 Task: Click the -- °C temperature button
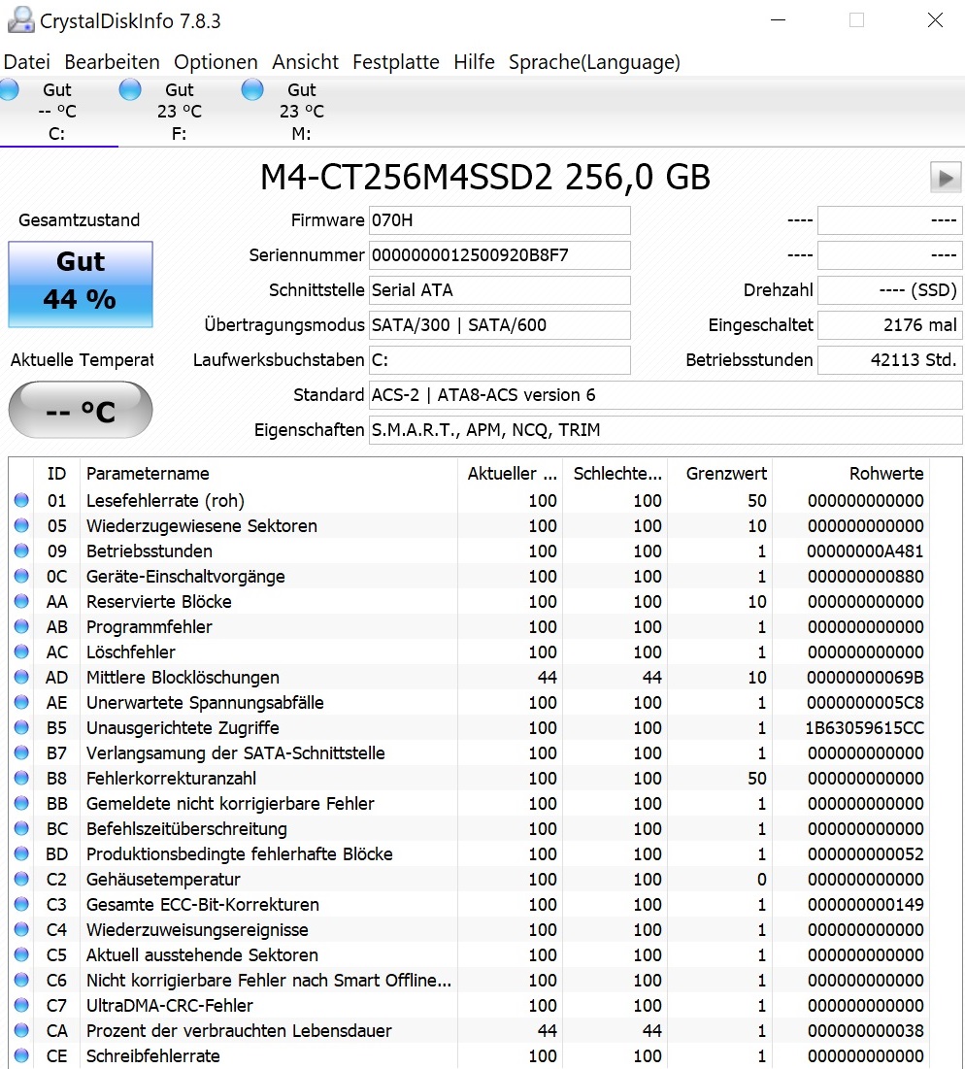[x=81, y=410]
